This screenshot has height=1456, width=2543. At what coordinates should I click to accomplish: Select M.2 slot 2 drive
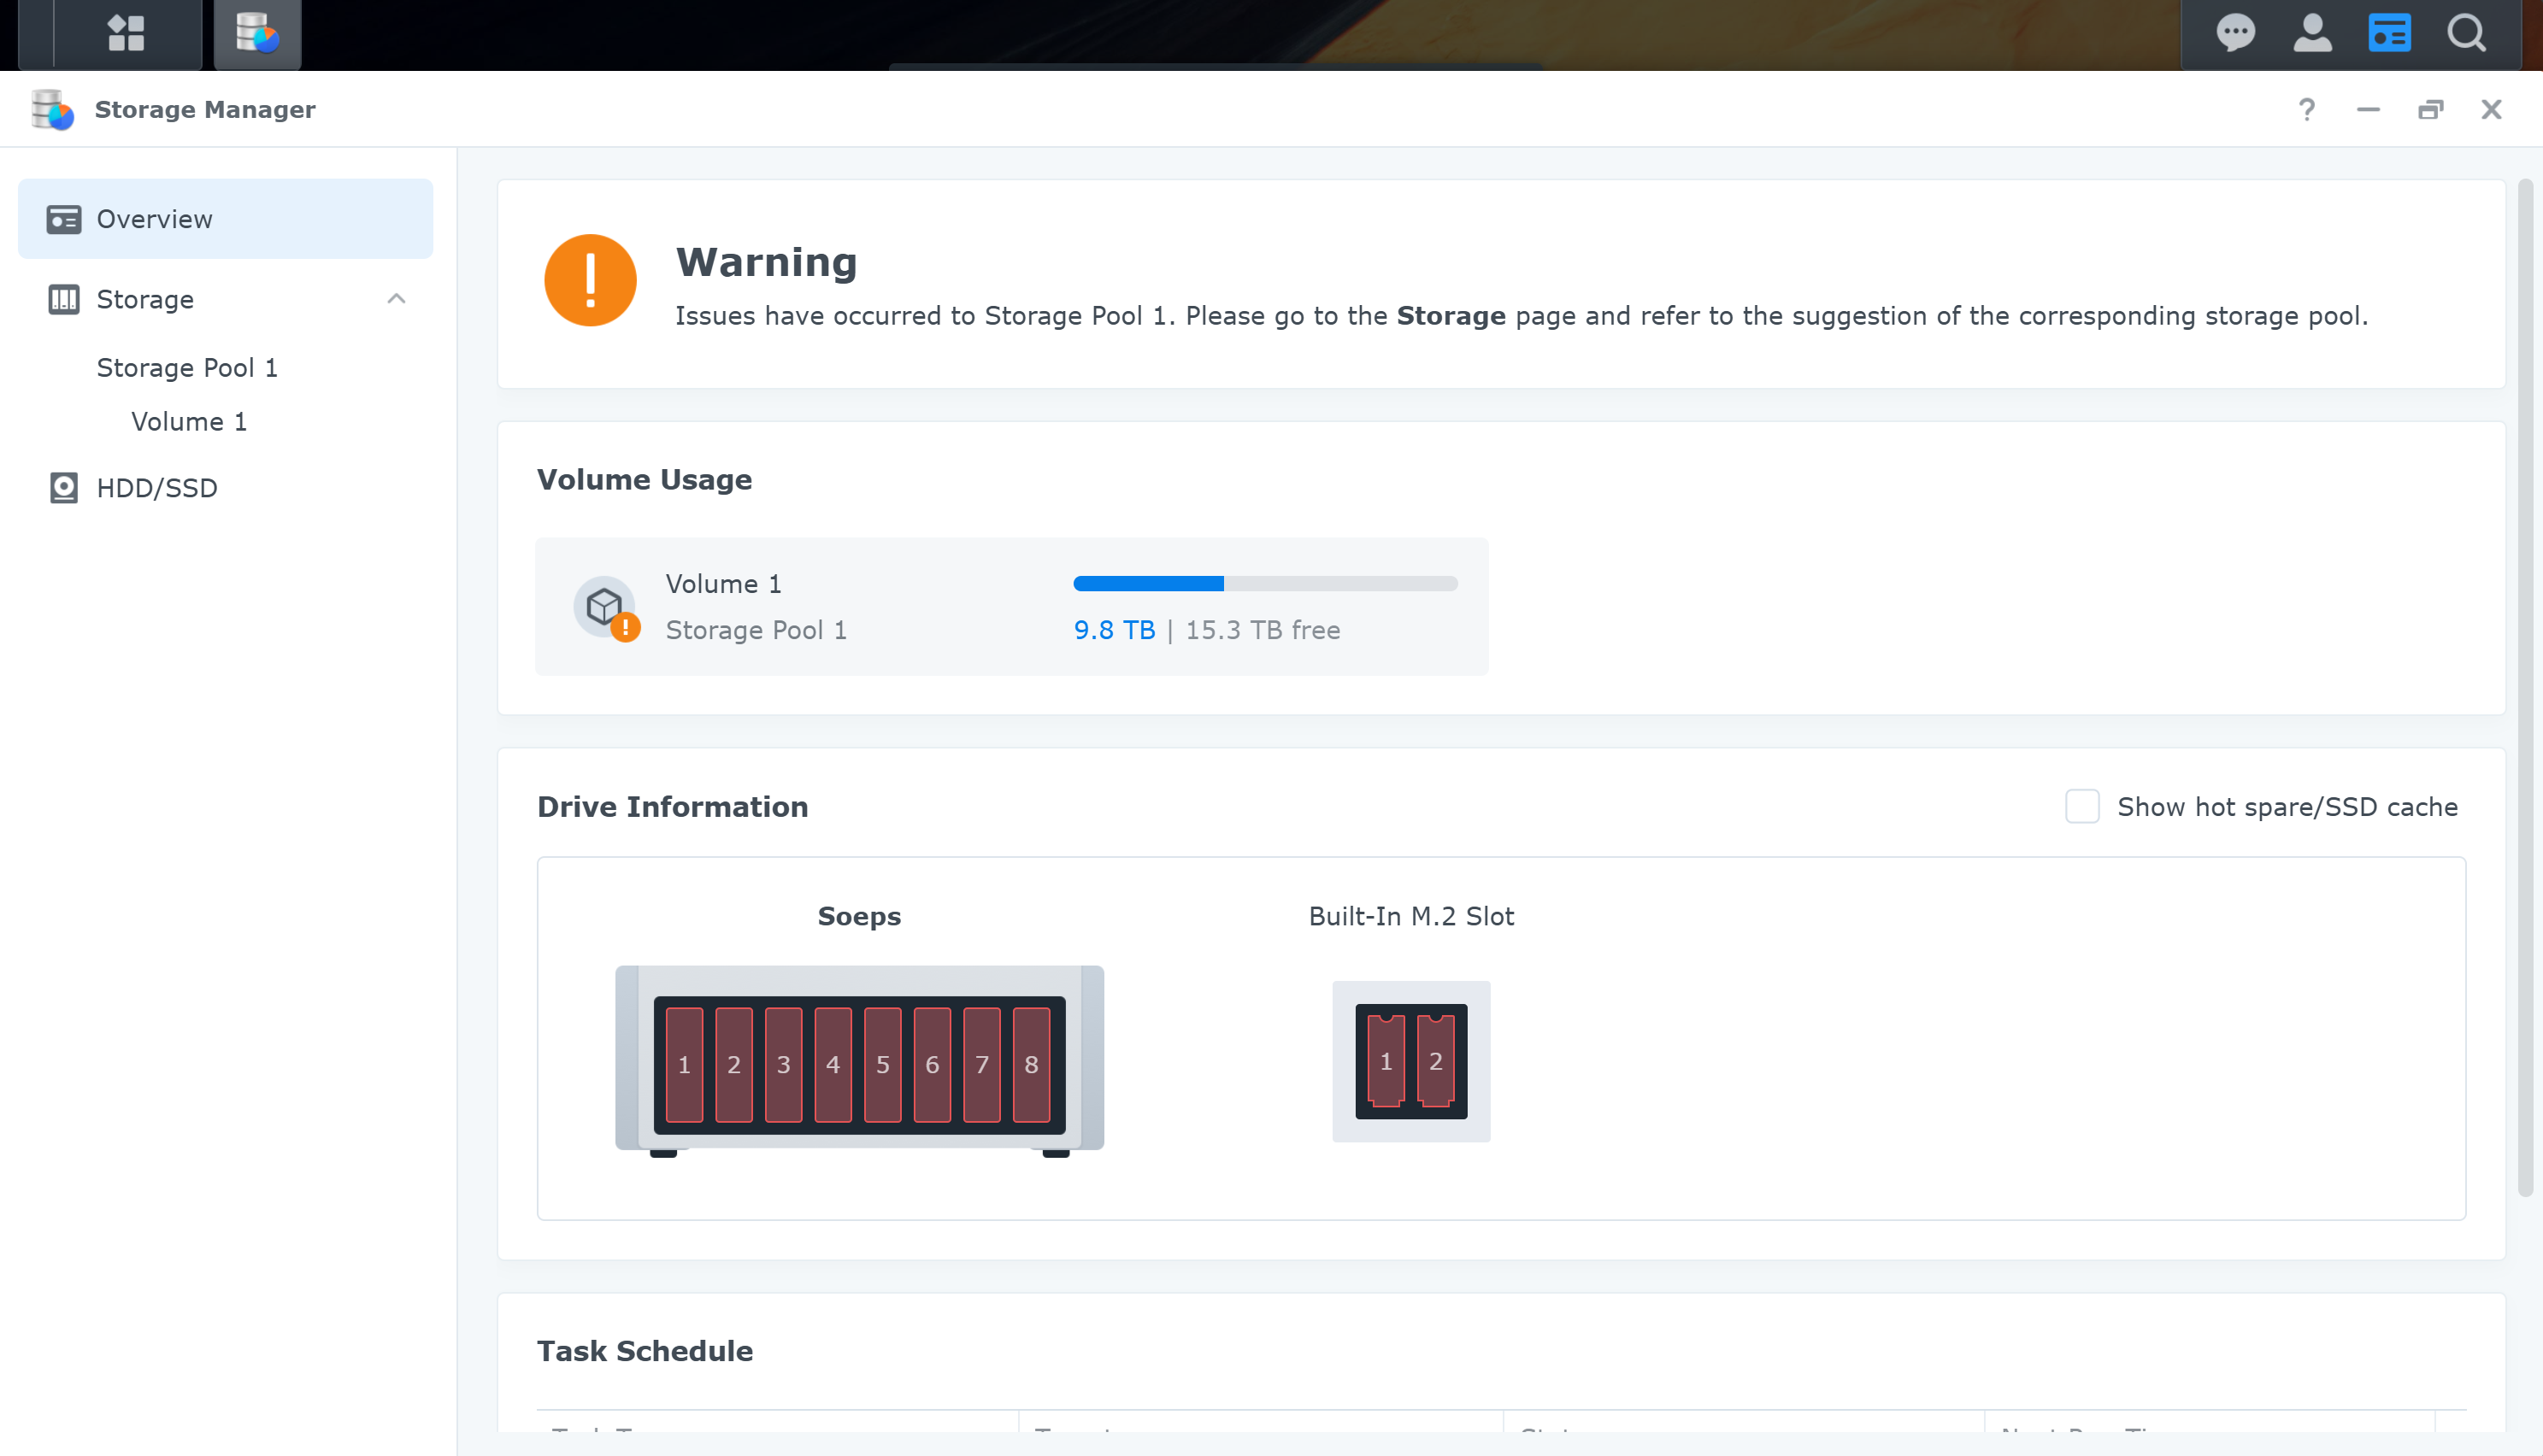[1435, 1061]
